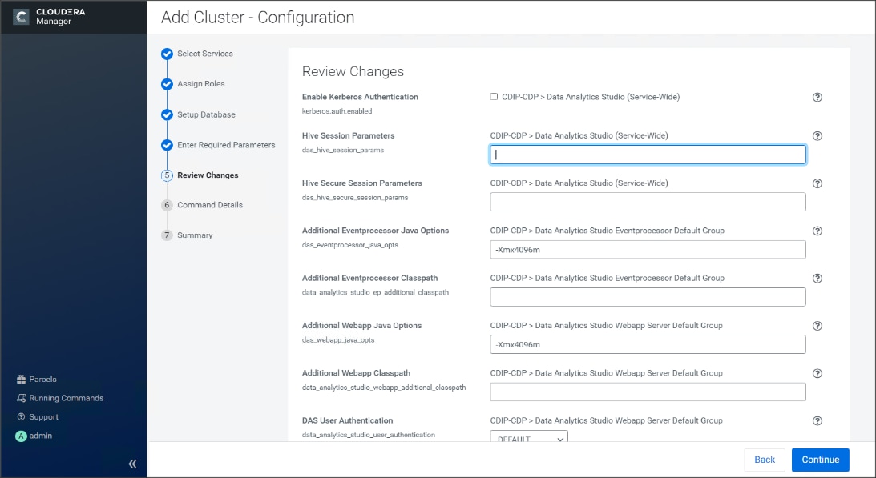Click the Parcels gift icon
Viewport: 876px width, 478px height.
21,380
